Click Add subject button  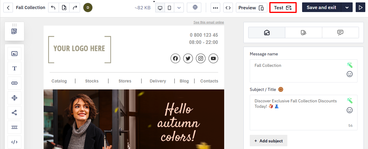pos(268,141)
